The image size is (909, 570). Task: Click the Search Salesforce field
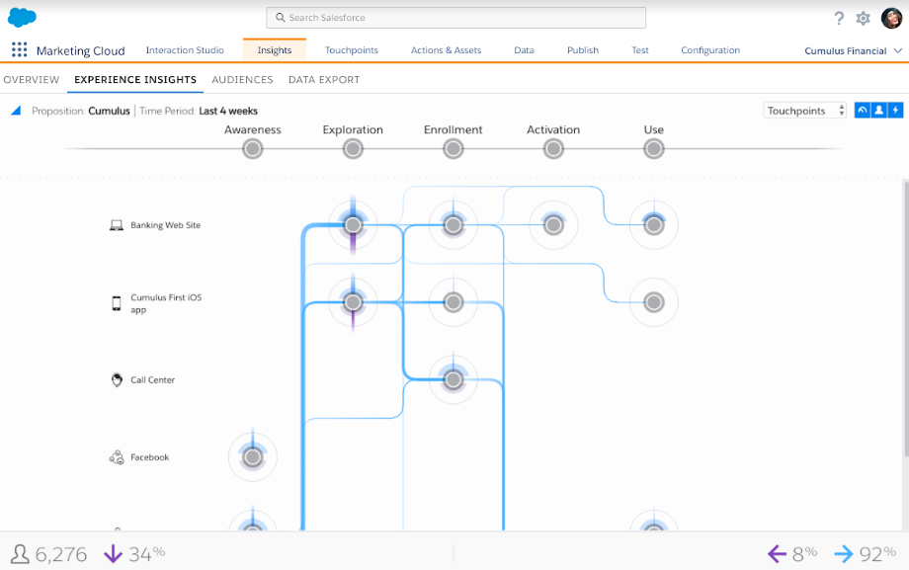pyautogui.click(x=455, y=18)
